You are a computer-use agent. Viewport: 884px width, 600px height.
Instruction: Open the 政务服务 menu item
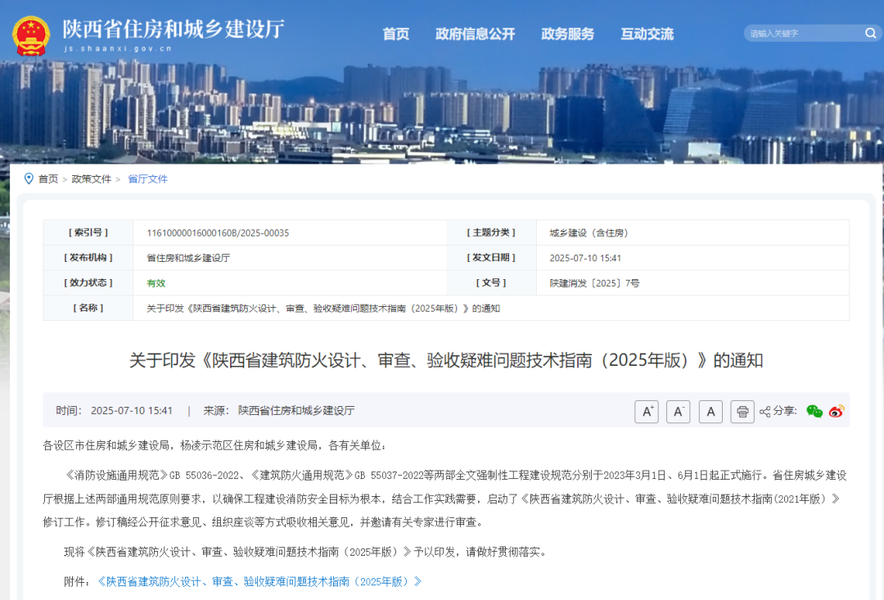click(568, 34)
